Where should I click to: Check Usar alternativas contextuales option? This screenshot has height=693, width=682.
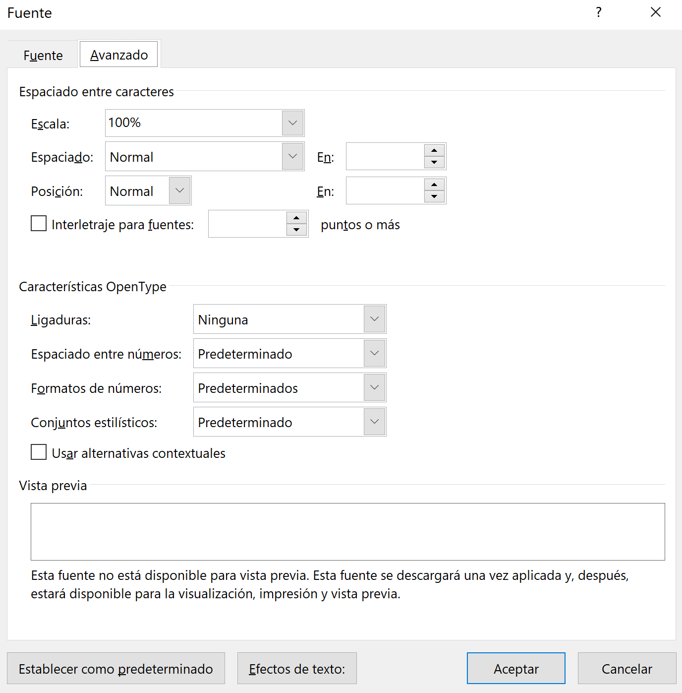[x=39, y=452]
